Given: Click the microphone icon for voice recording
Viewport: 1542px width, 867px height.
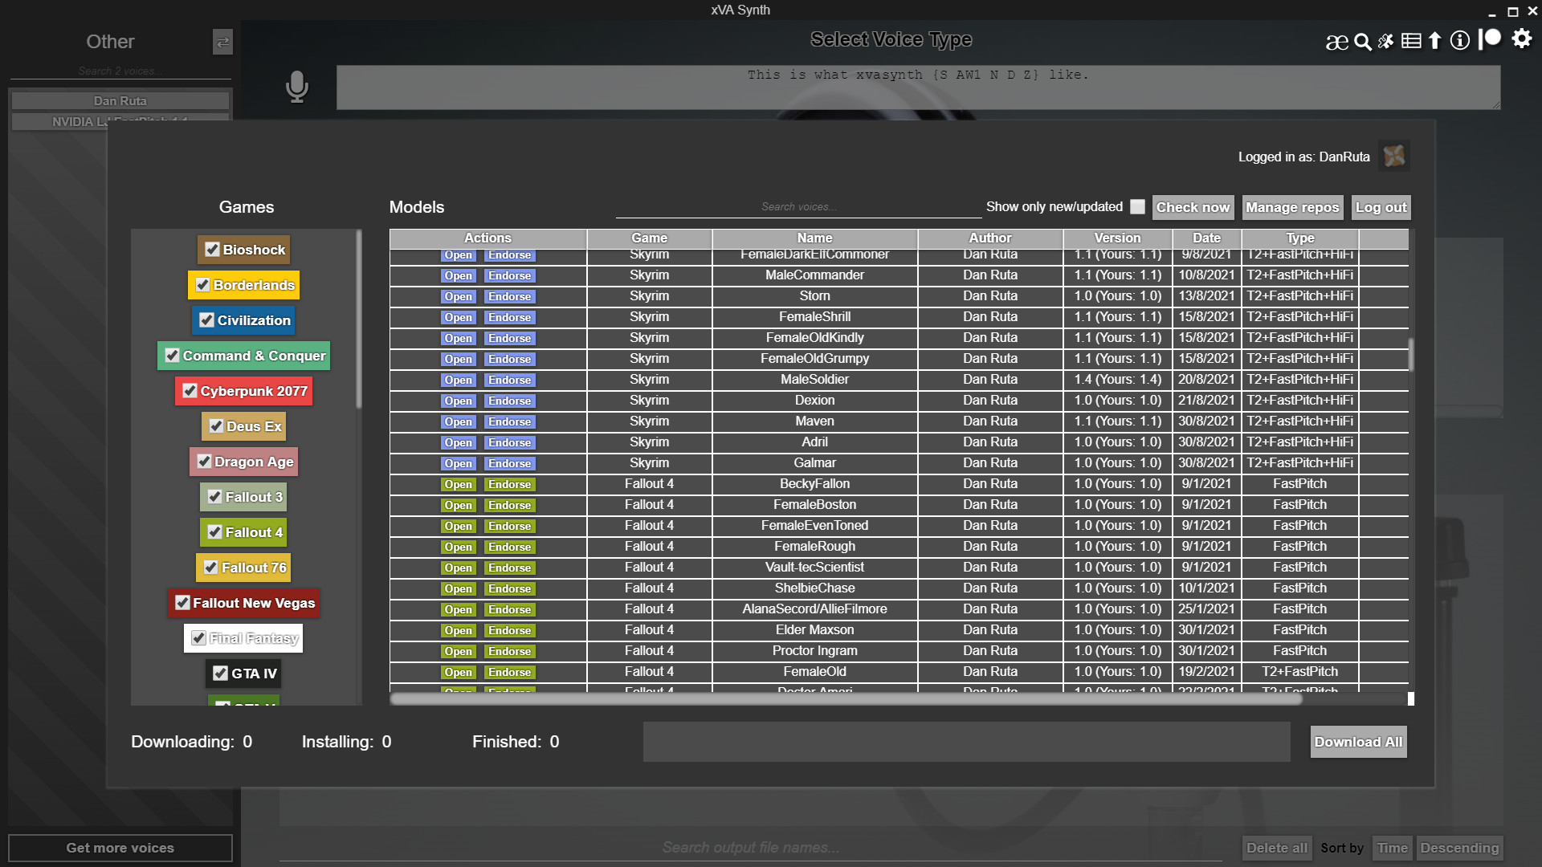Looking at the screenshot, I should click(296, 87).
